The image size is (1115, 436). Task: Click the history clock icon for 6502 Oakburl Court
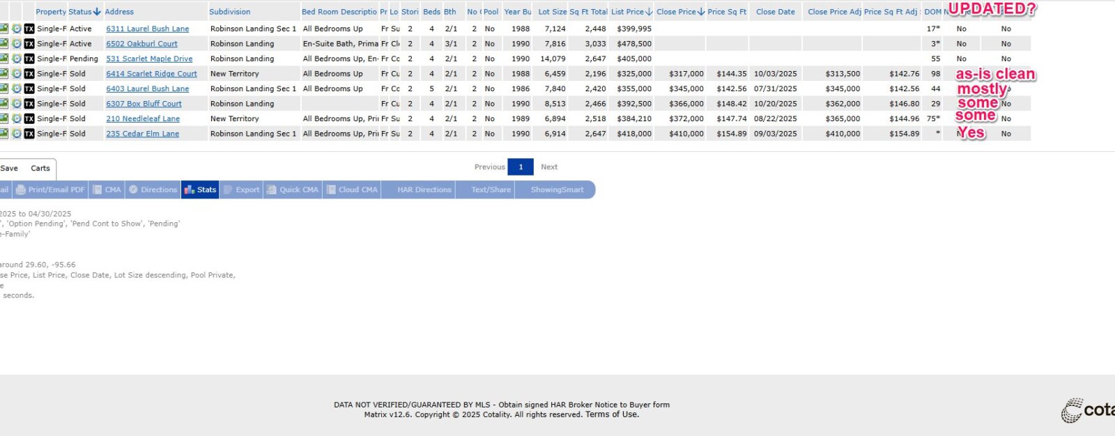tap(17, 44)
